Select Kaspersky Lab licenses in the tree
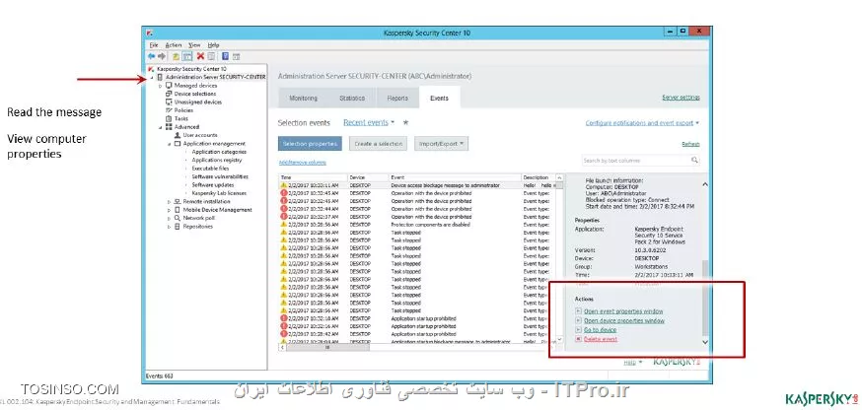862x410 pixels. point(219,193)
